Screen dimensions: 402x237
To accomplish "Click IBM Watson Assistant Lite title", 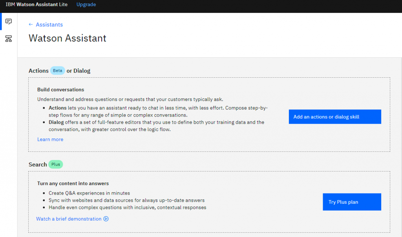I will [37, 4].
